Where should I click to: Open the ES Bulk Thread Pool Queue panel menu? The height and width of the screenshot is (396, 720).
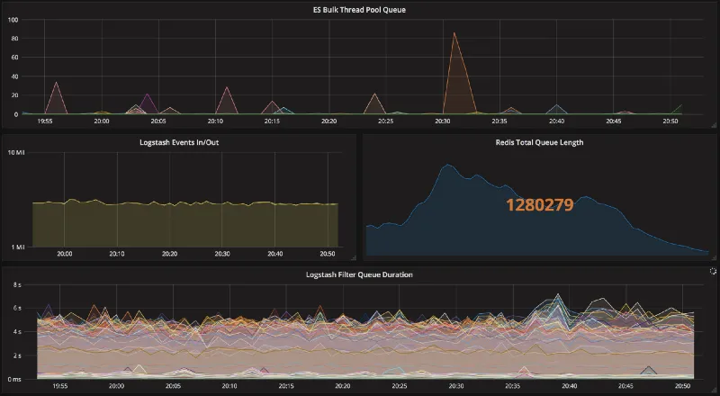(359, 9)
